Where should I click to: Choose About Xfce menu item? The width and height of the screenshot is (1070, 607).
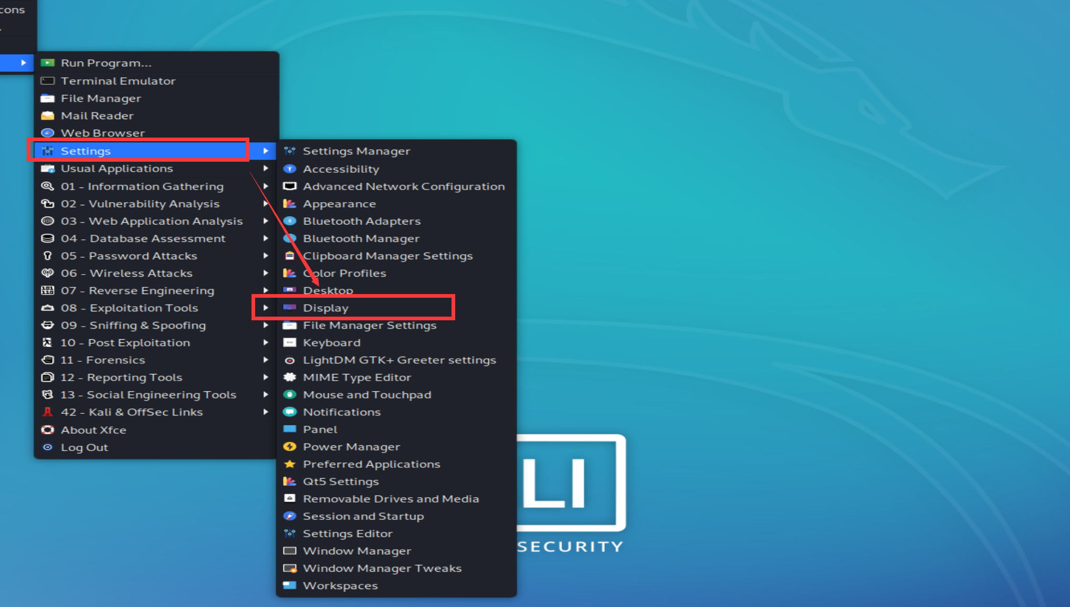93,430
